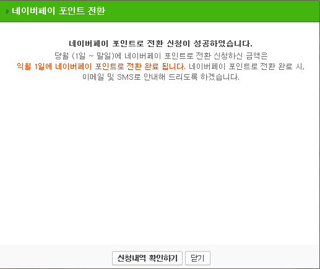Image resolution: width=320 pixels, height=269 pixels.
Task: Click the line 이메일 및 SMS로 안내해 드리도록 하겠습니다
Action: pyautogui.click(x=161, y=77)
